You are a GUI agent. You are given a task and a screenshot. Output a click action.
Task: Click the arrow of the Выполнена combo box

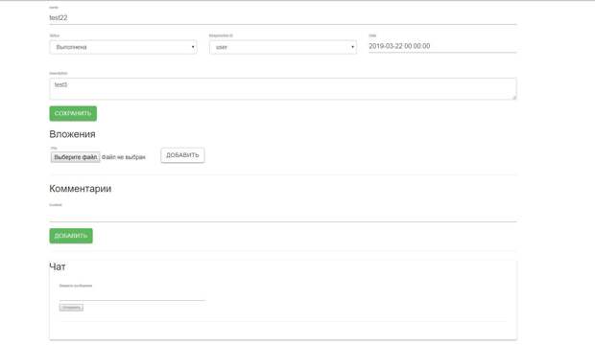pyautogui.click(x=193, y=47)
